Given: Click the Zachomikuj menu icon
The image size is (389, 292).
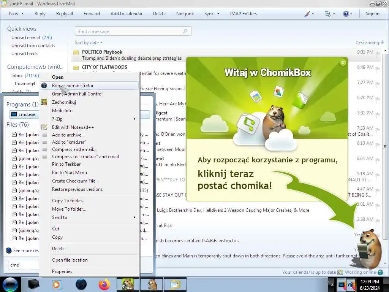Looking at the screenshot, I should click(x=44, y=102).
